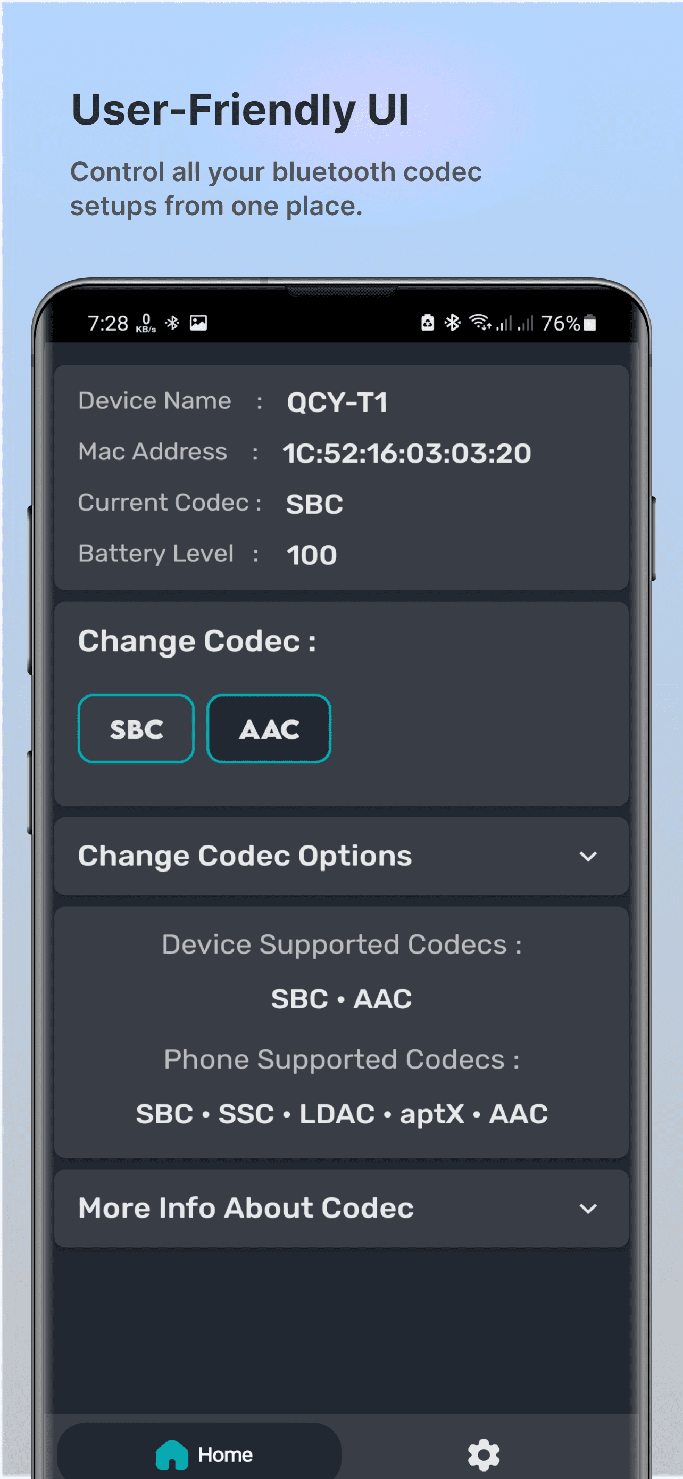Tap the device name QCY-T1

pos(337,402)
